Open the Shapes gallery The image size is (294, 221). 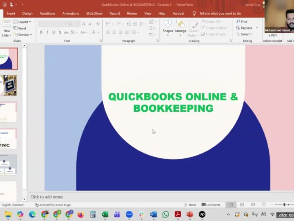click(168, 27)
